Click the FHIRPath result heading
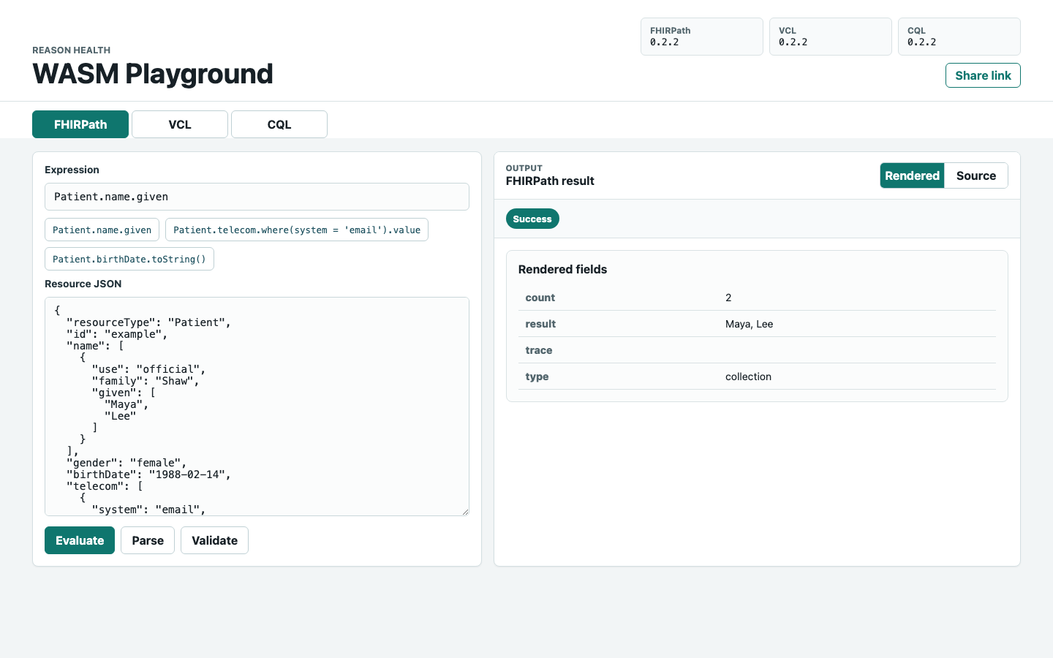This screenshot has width=1053, height=658. 550,181
